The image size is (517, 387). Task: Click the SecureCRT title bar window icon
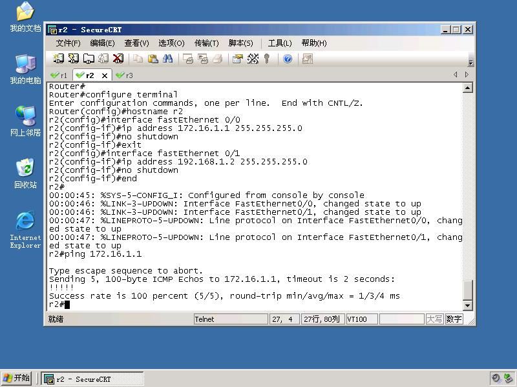52,30
